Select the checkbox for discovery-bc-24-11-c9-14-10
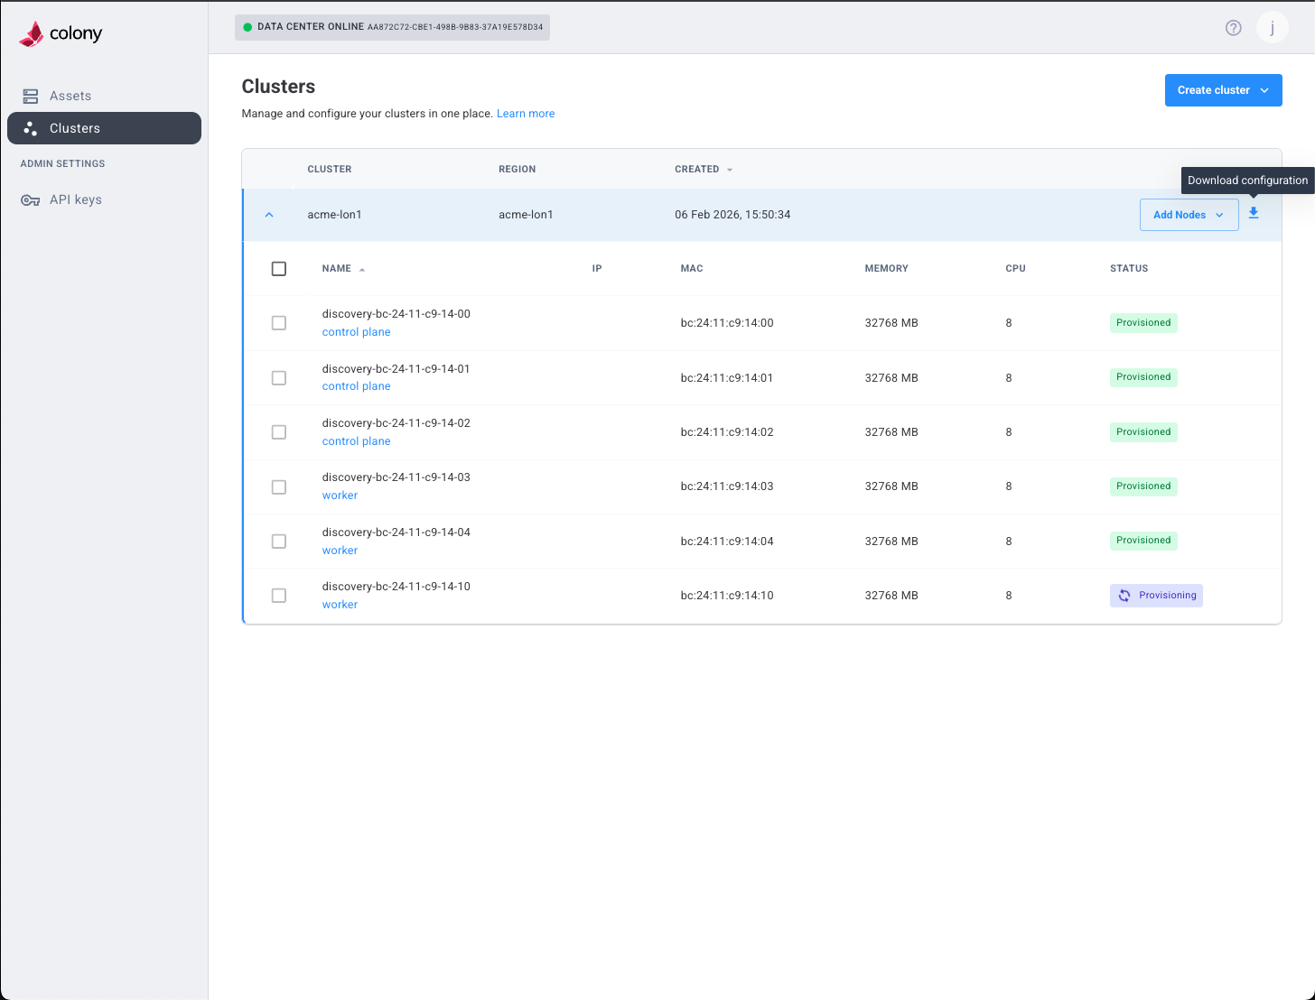The height and width of the screenshot is (1000, 1315). pyautogui.click(x=278, y=595)
